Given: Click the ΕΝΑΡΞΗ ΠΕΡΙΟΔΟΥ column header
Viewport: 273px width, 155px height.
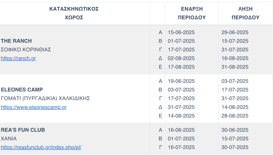Looking at the screenshot, I should [x=192, y=13].
